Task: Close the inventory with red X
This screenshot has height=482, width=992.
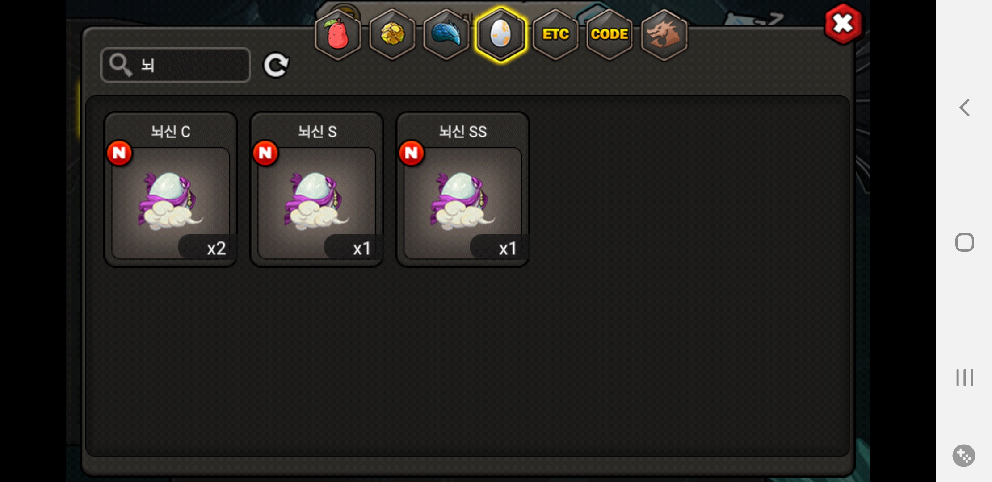Action: [x=843, y=24]
